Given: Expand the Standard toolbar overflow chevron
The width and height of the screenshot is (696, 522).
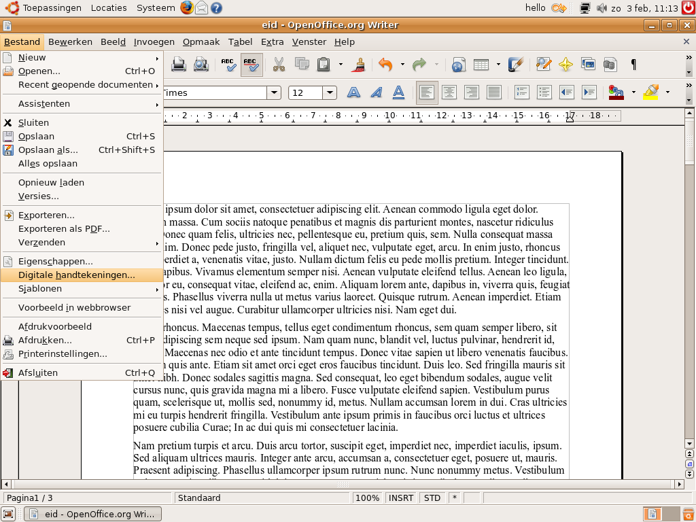Looking at the screenshot, I should pos(689,58).
